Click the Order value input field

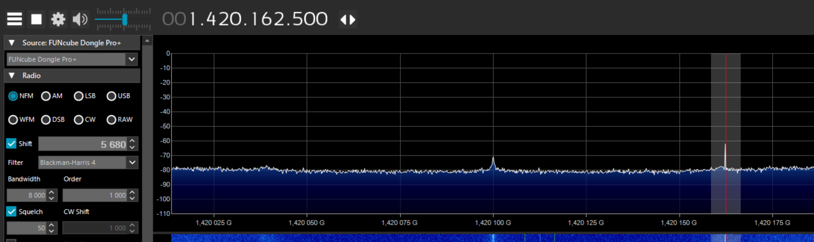click(95, 195)
